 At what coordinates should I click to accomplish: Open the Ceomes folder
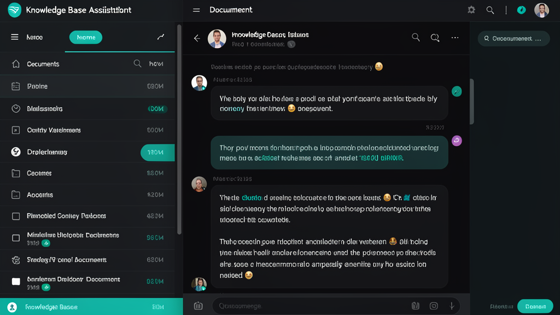coord(87,173)
